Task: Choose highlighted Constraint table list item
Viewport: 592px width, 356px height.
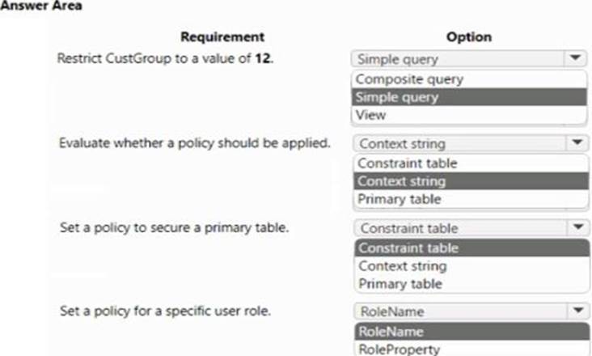Action: pyautogui.click(x=472, y=248)
